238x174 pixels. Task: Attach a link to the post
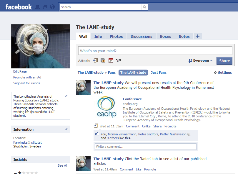[x=96, y=60]
